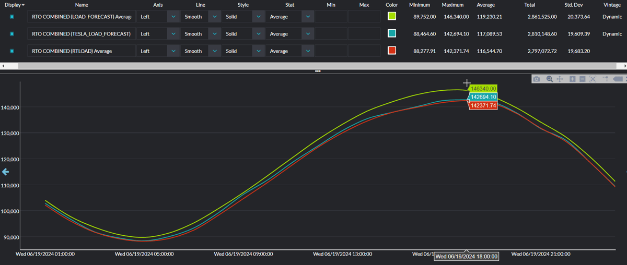Click the red 142371.74 hover label
The height and width of the screenshot is (265, 627).
[483, 105]
